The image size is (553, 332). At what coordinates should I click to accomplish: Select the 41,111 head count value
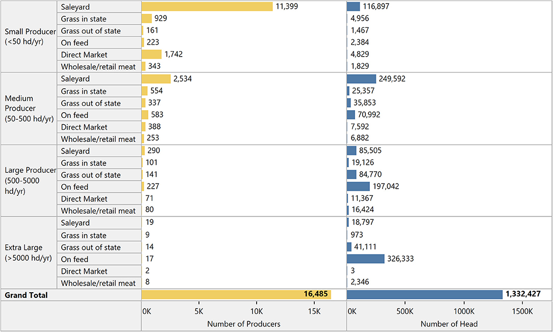(365, 247)
